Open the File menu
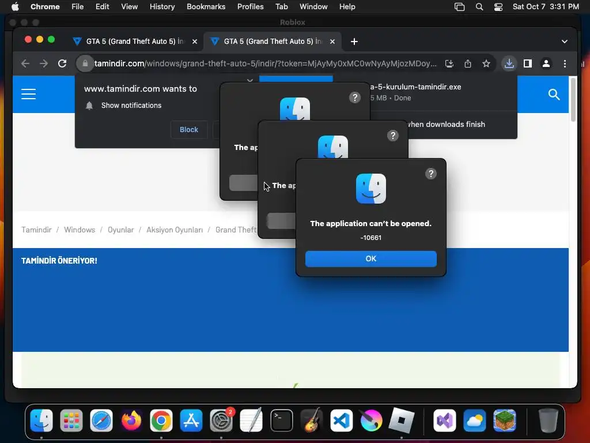590x443 pixels. click(78, 6)
